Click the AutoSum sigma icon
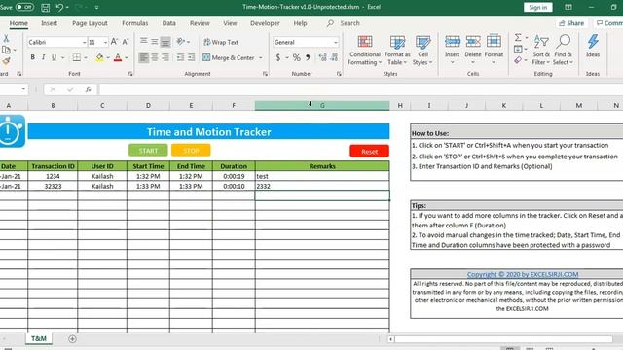 click(x=518, y=37)
